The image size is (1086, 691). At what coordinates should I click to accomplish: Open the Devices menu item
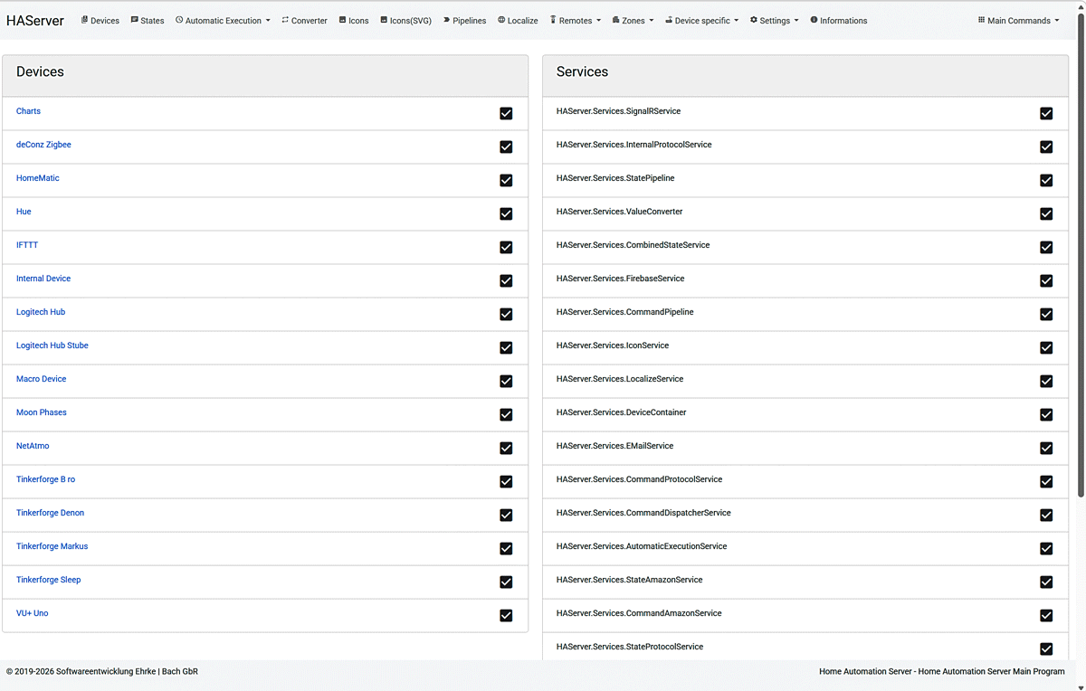click(x=100, y=20)
